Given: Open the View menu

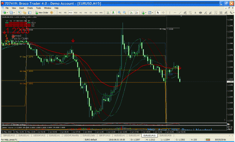Looking at the screenshot, I should [14, 8].
